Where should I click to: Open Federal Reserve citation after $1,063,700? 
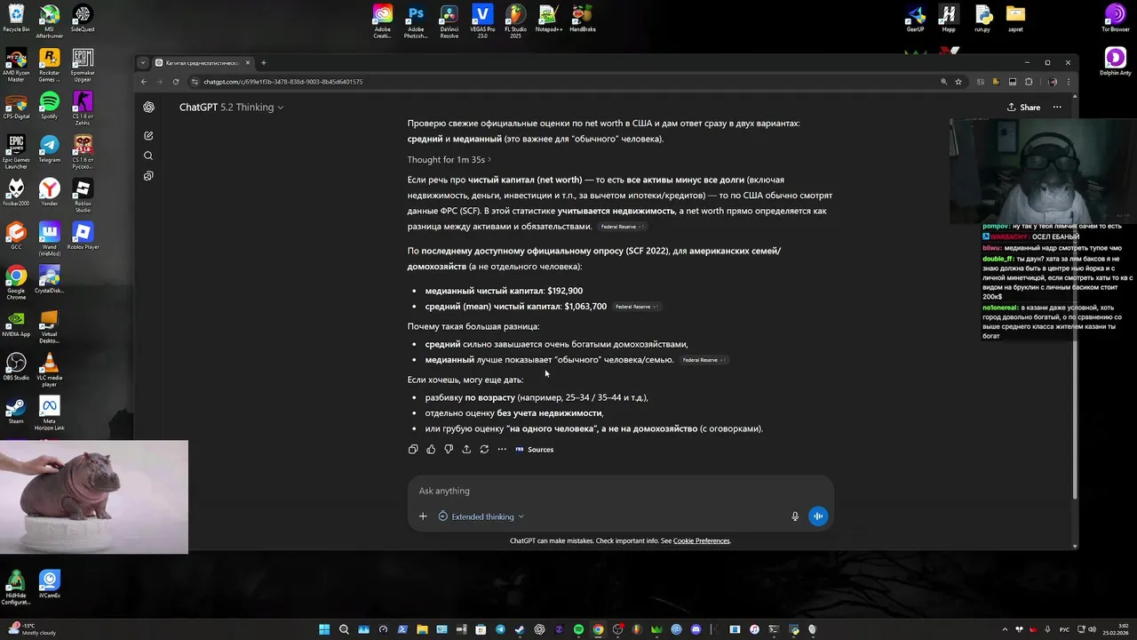637,307
